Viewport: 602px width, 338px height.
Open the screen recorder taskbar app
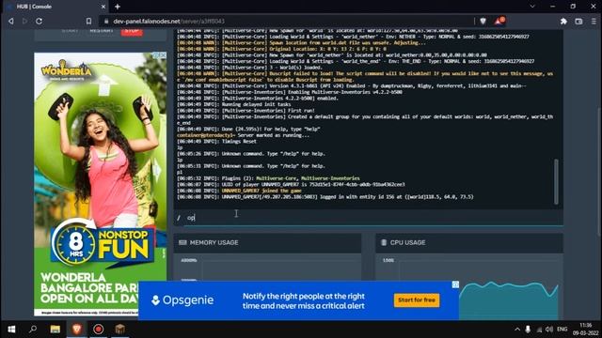click(98, 330)
